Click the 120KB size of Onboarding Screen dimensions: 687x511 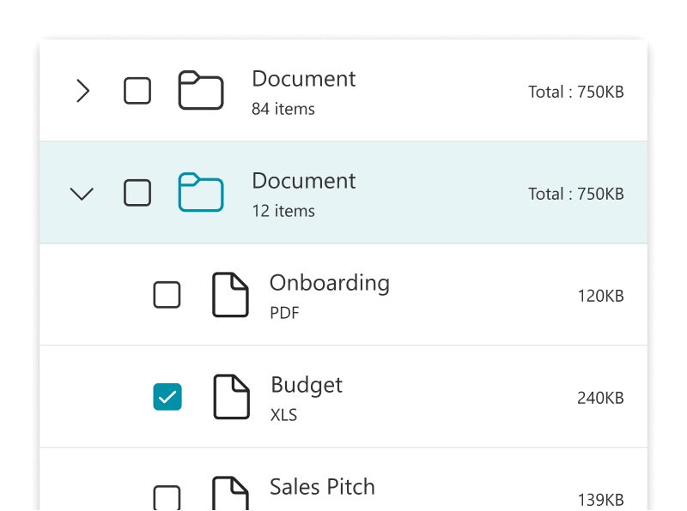coord(600,296)
